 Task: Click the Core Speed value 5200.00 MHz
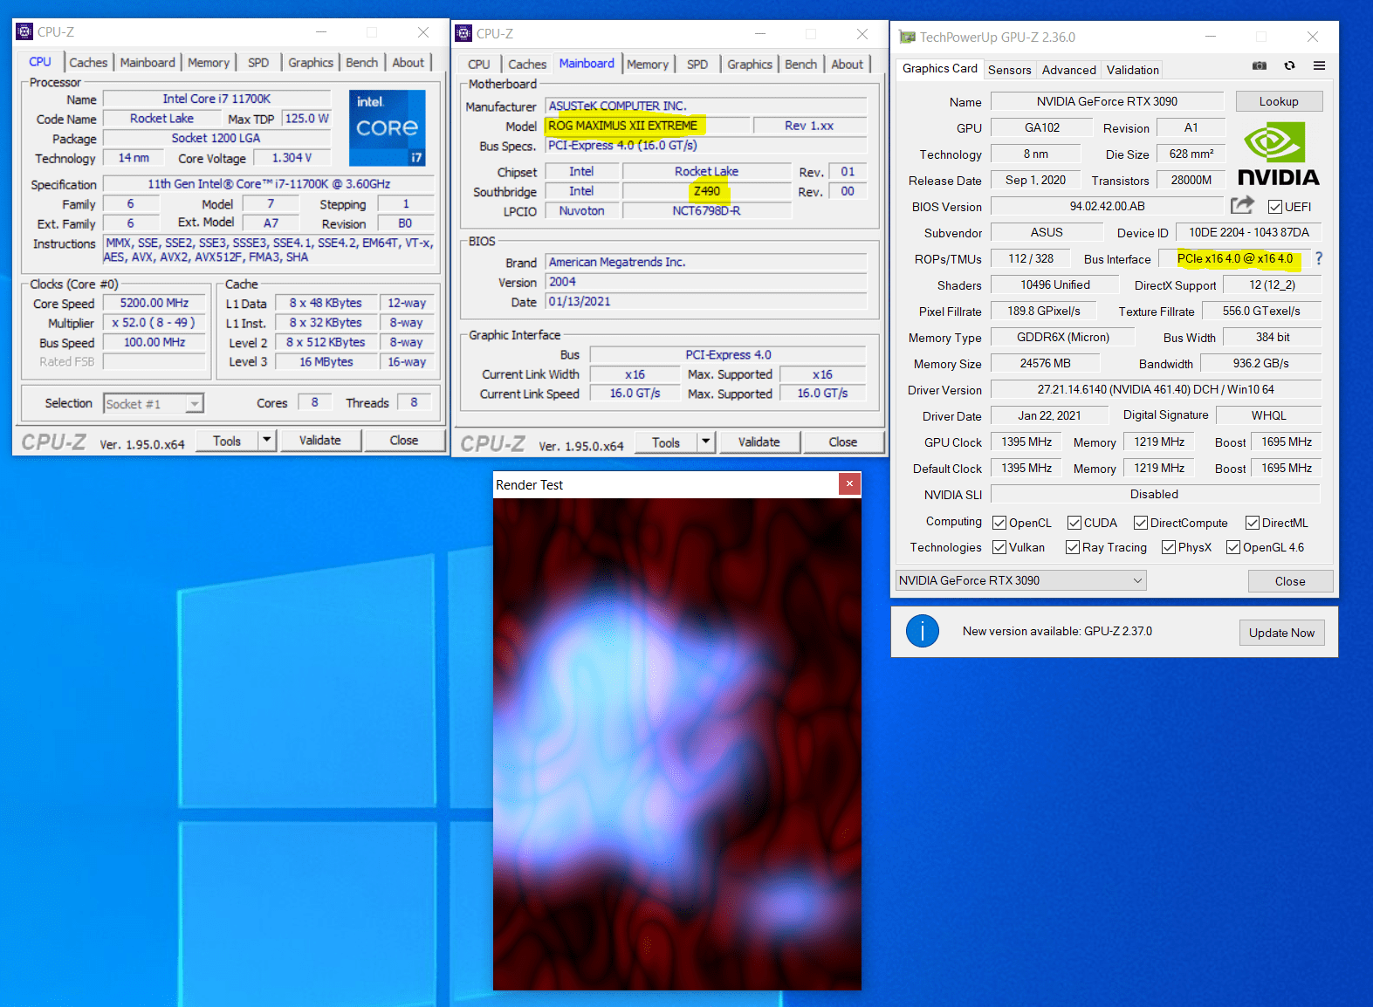(154, 303)
